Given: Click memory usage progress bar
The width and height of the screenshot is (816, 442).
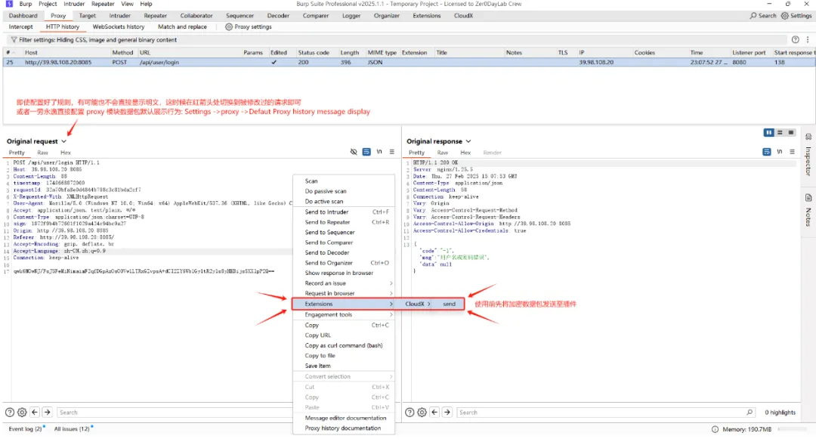Looking at the screenshot, I should tap(793, 429).
